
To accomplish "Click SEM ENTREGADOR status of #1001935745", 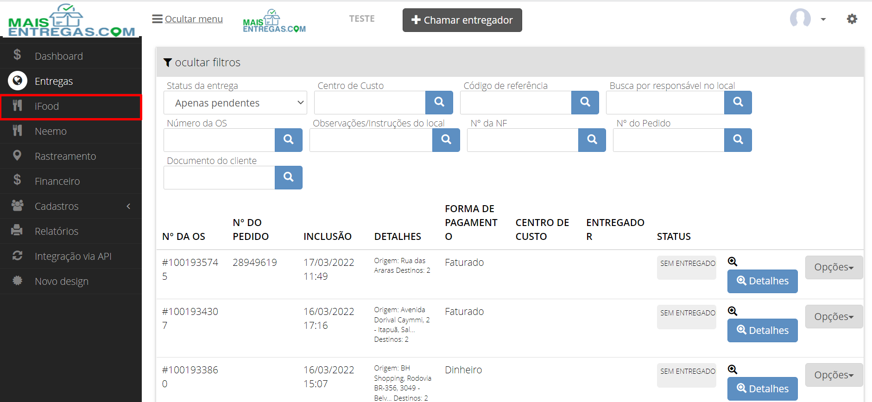I will click(x=687, y=267).
